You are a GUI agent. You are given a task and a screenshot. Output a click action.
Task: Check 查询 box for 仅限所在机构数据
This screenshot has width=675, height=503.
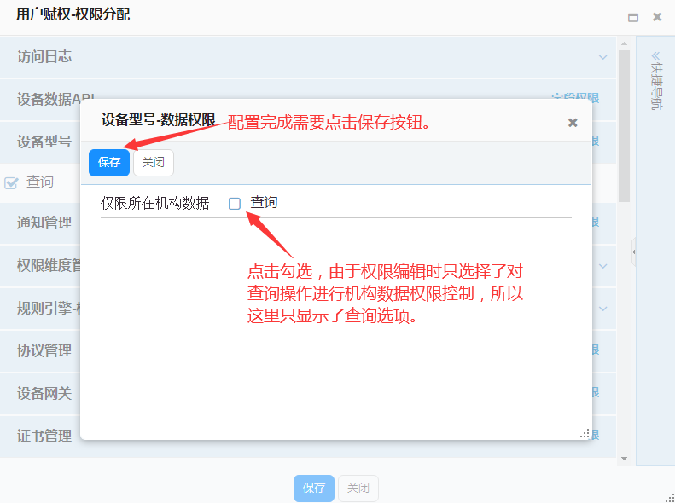pos(235,204)
